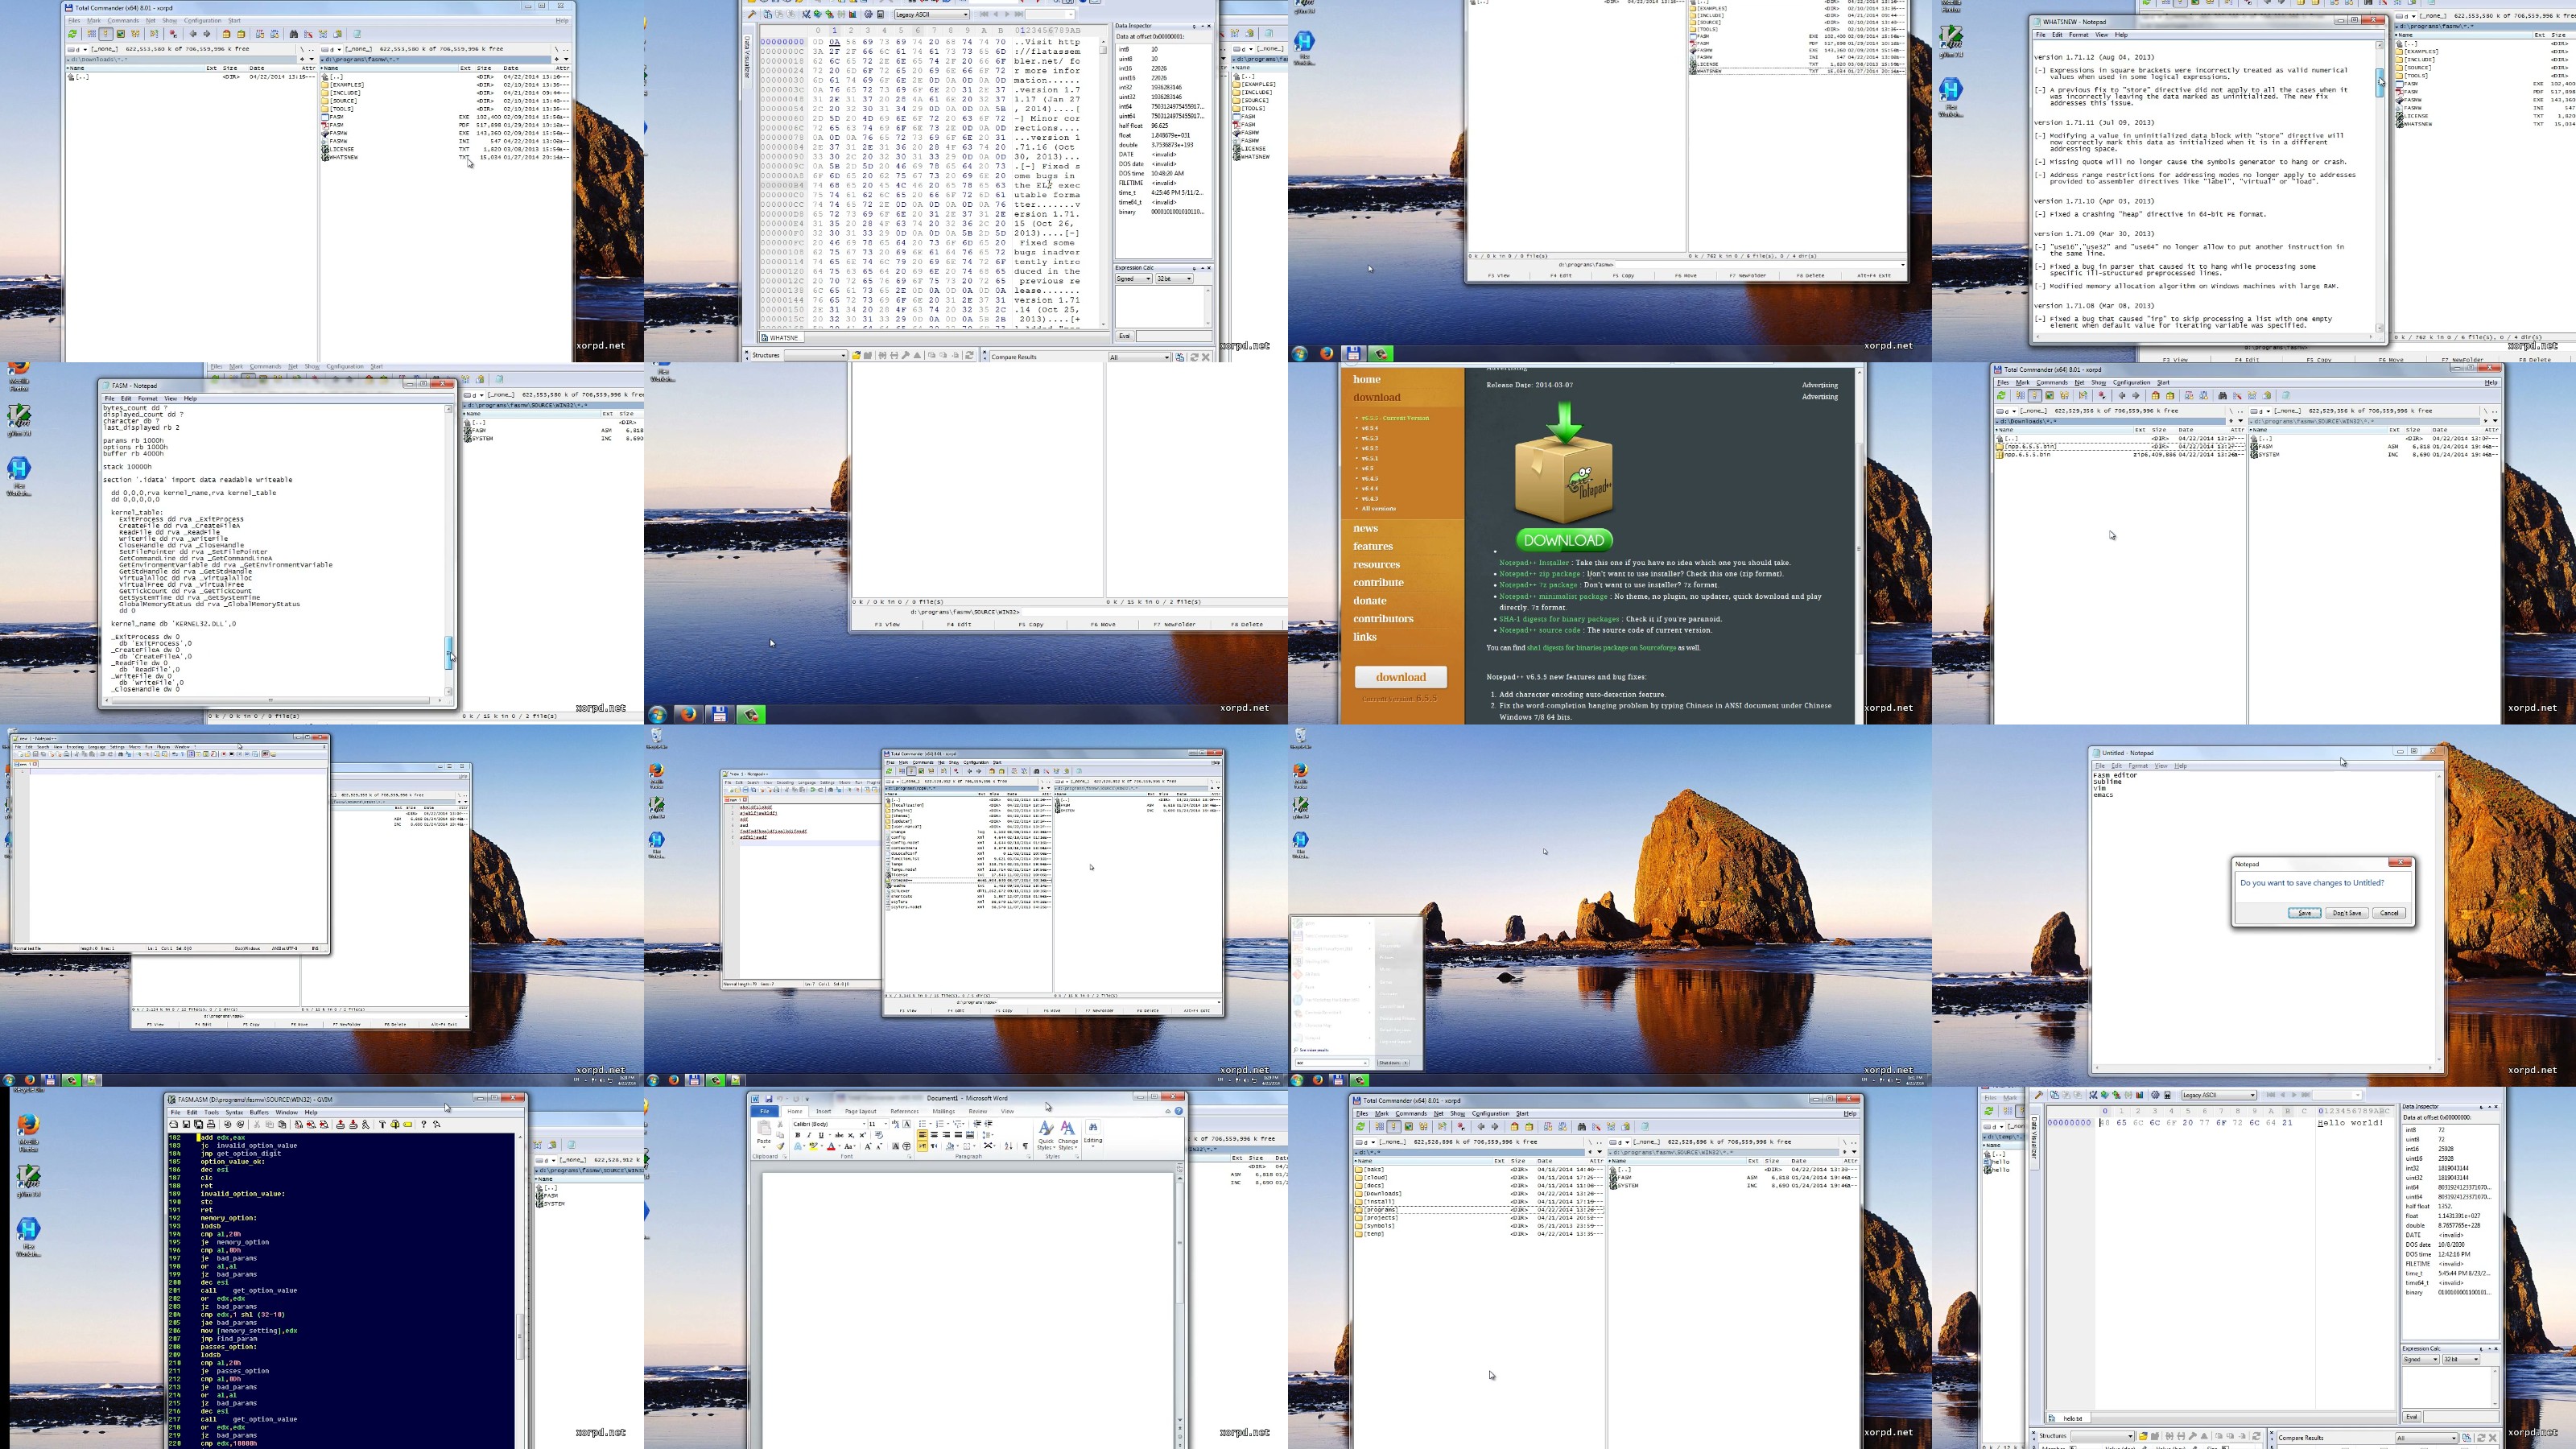Screen dimensions: 2576x1449
Task: Open Syntax menu in GVIM
Action: tap(235, 1113)
